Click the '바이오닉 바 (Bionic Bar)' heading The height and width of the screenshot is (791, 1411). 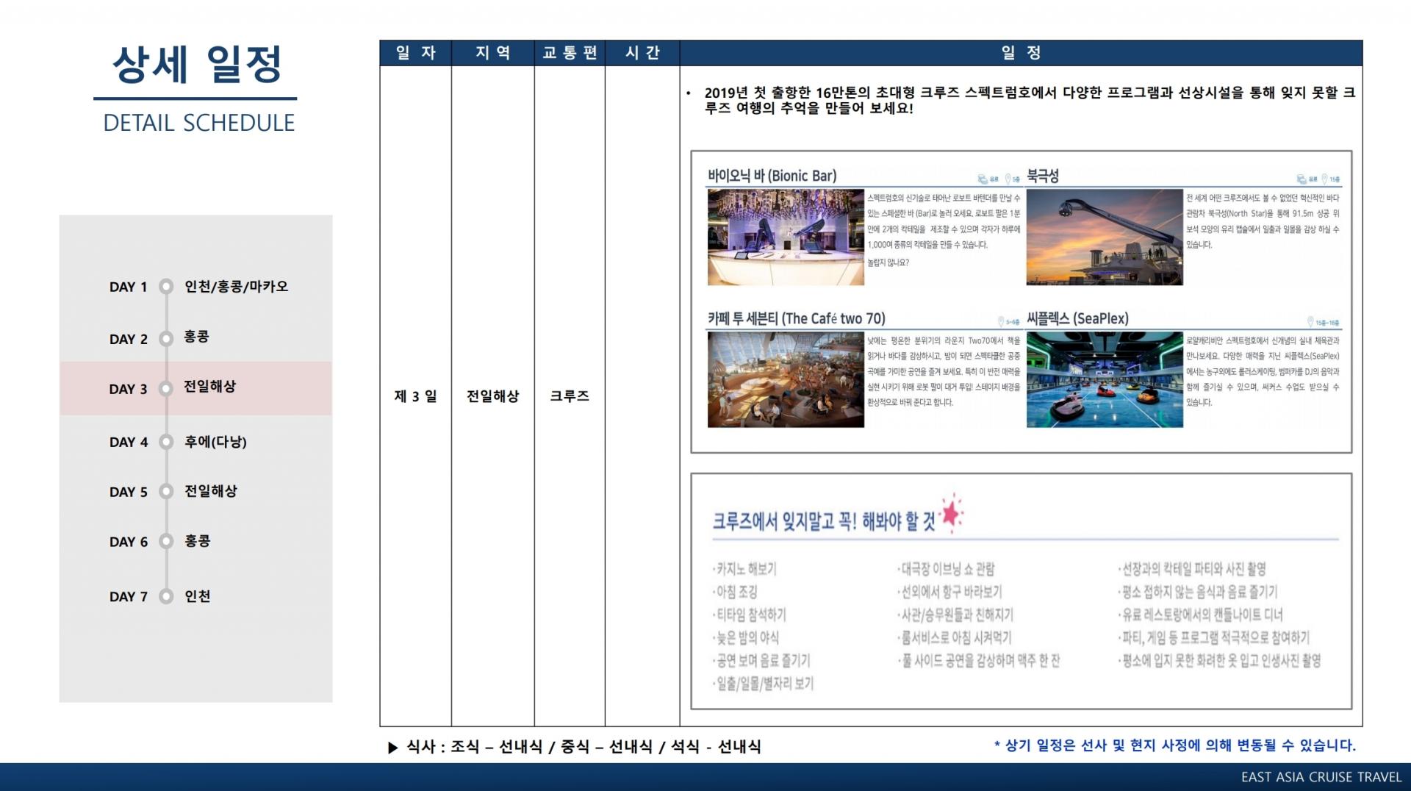click(772, 176)
